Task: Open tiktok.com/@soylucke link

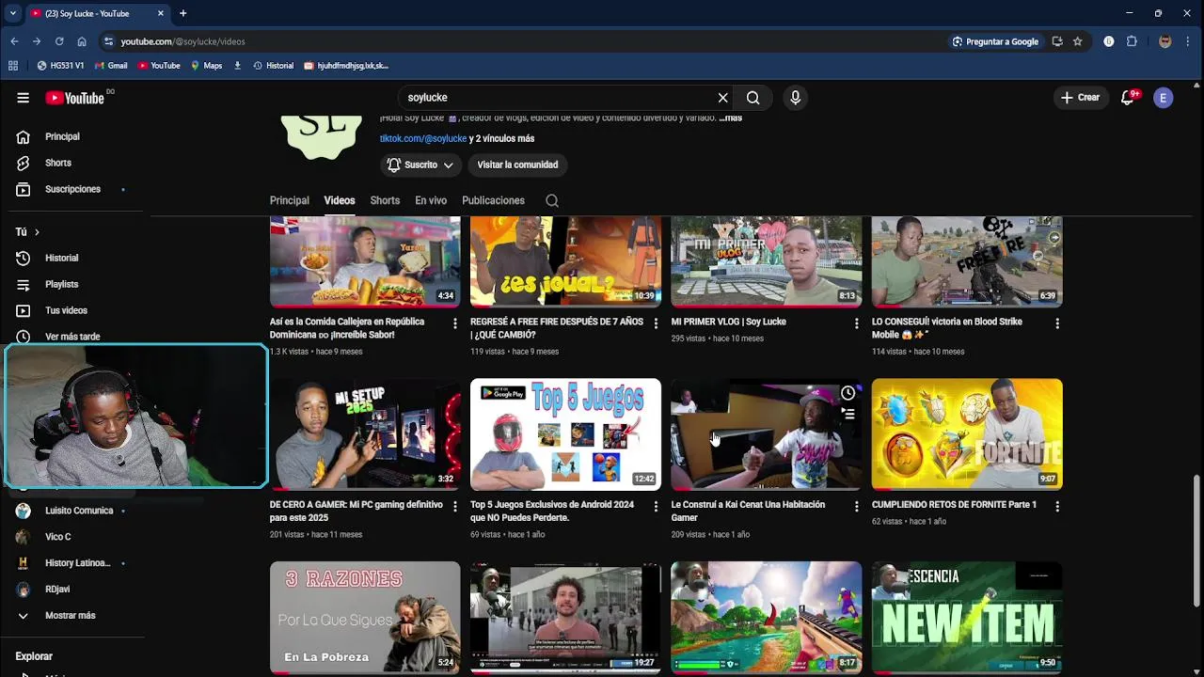Action: [423, 138]
